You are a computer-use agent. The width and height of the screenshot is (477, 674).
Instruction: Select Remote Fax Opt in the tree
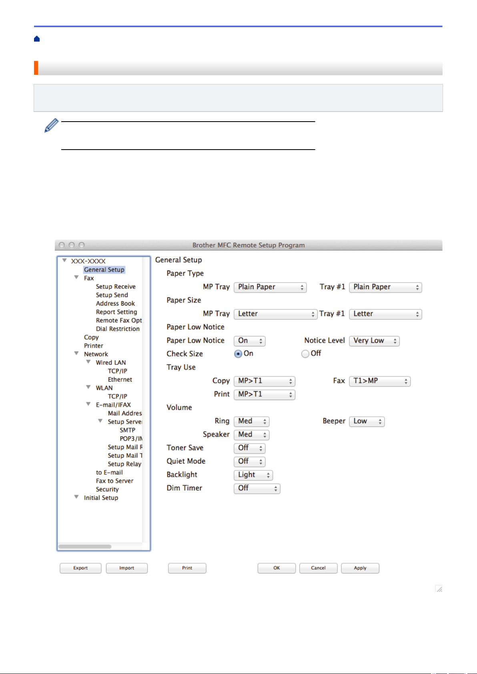tap(119, 320)
